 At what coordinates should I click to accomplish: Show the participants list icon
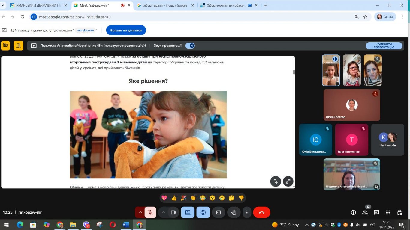[365, 212]
